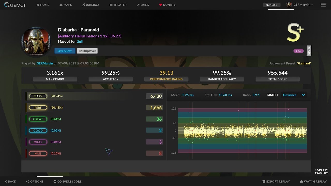Click the large player profile avatar
The image size is (331, 186).
pyautogui.click(x=36, y=41)
